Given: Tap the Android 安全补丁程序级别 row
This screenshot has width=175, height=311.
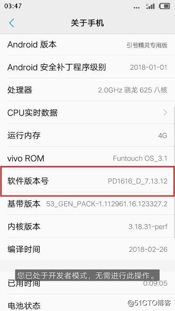Looking at the screenshot, I should tap(87, 67).
